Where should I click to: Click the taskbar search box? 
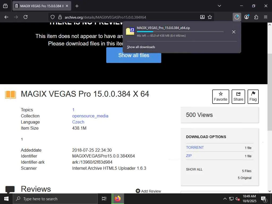click(55, 199)
